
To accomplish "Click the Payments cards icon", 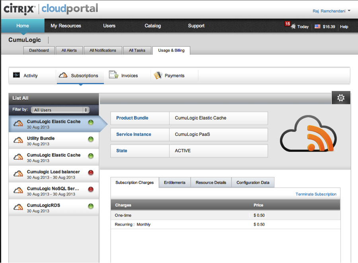I will (x=158, y=75).
